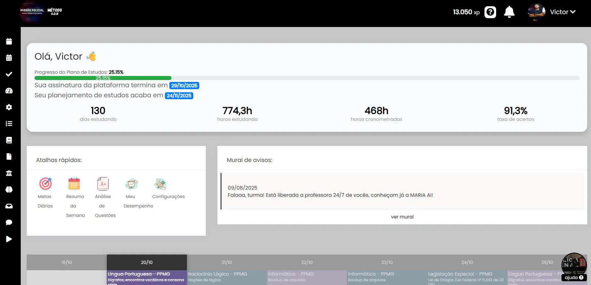Select the book icon in sidebar

[9, 140]
